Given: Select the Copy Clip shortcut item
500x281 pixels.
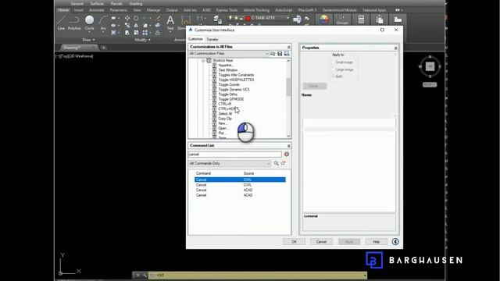Looking at the screenshot, I should click(225, 119).
